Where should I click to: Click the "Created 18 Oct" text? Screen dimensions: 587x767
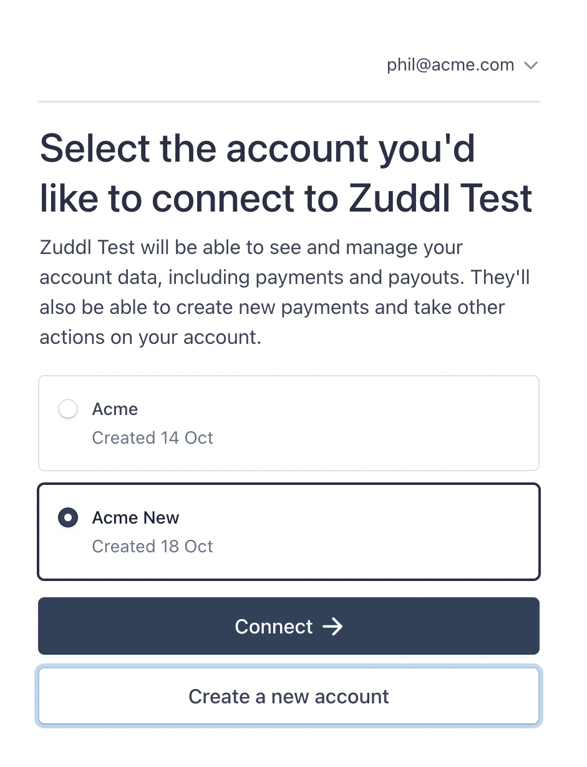[153, 547]
